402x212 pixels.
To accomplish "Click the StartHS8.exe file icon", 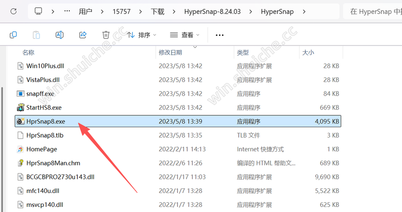I will click(x=20, y=108).
